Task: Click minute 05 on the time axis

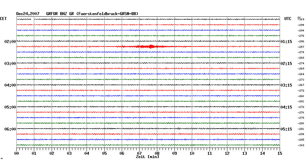Action: click(x=104, y=153)
